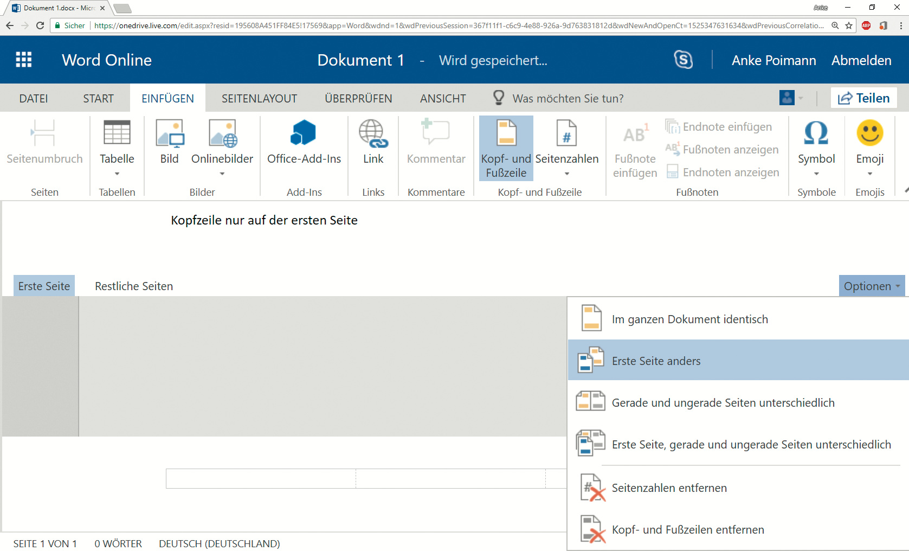This screenshot has height=551, width=909.
Task: Click Endnoten anzeigen
Action: point(723,172)
